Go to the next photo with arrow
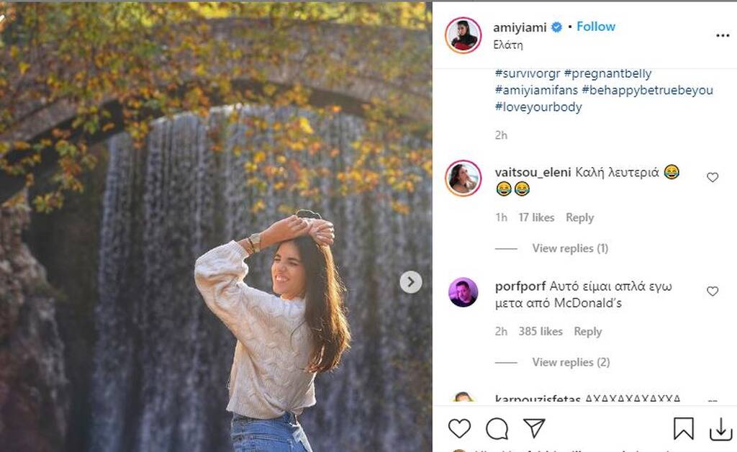 [411, 281]
